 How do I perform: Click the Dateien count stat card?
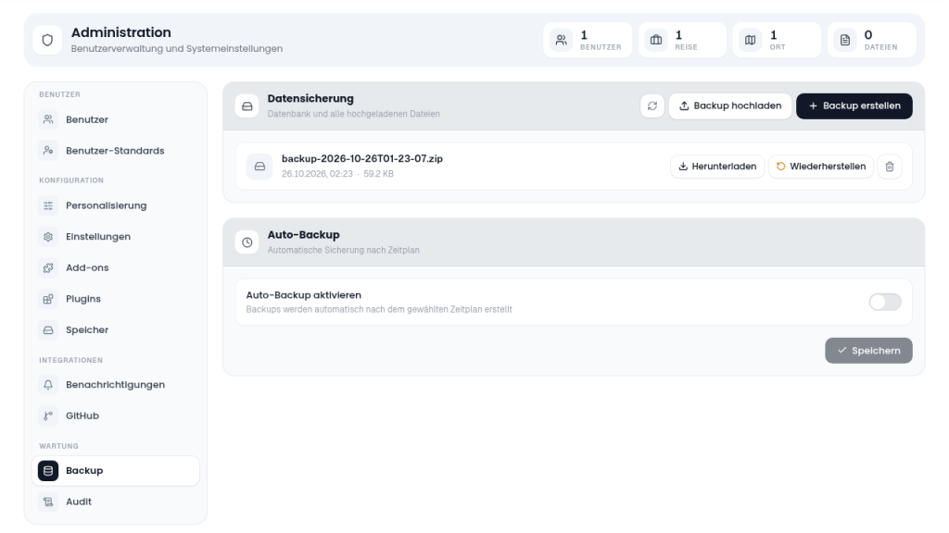(x=871, y=40)
